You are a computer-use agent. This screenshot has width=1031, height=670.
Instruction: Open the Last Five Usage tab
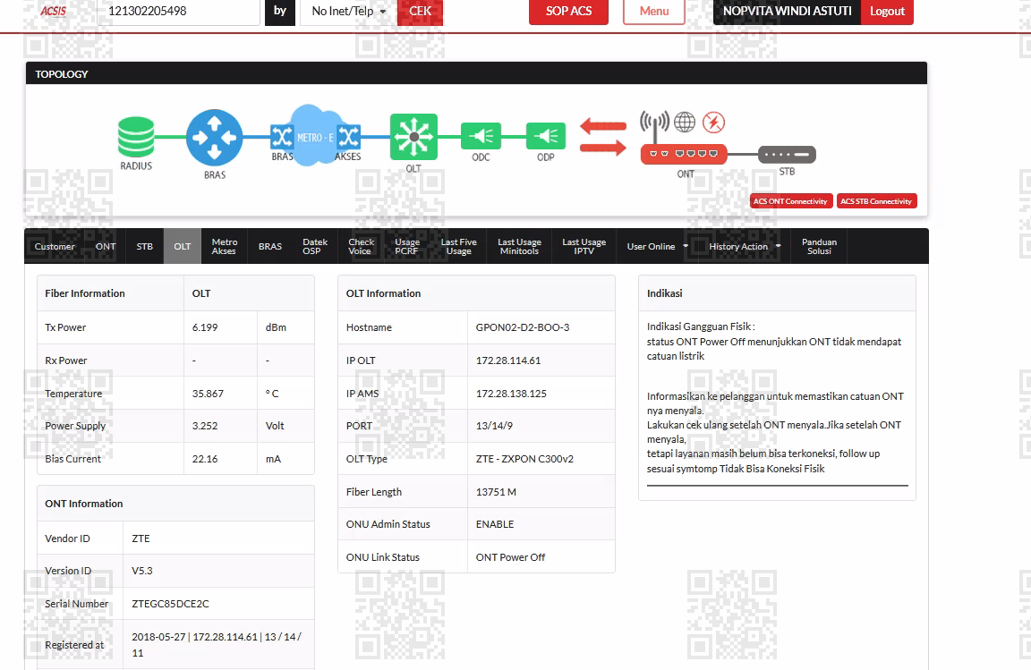[x=458, y=247]
